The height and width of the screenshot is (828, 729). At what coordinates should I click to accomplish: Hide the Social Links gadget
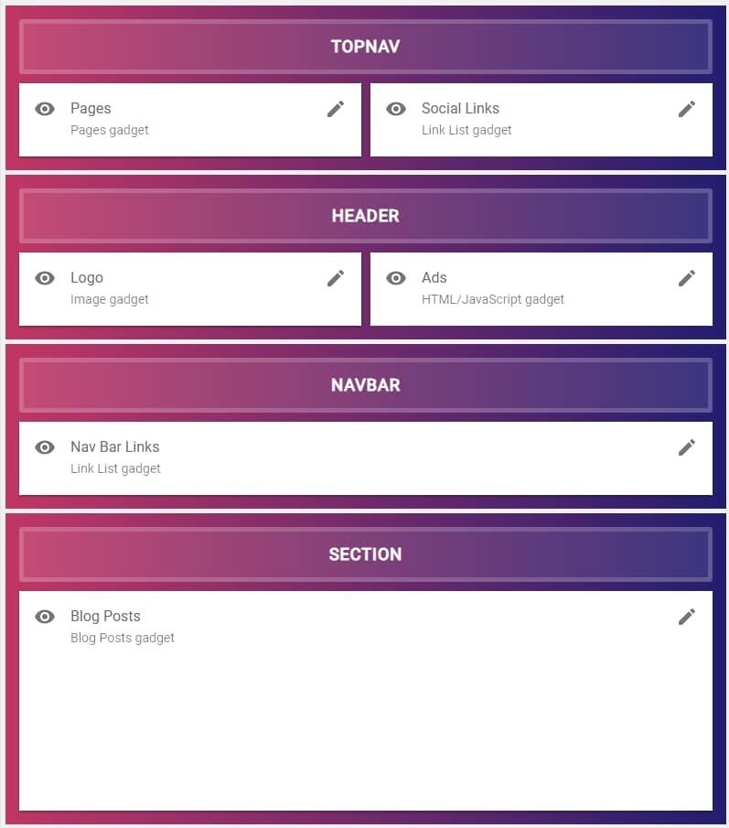click(396, 109)
